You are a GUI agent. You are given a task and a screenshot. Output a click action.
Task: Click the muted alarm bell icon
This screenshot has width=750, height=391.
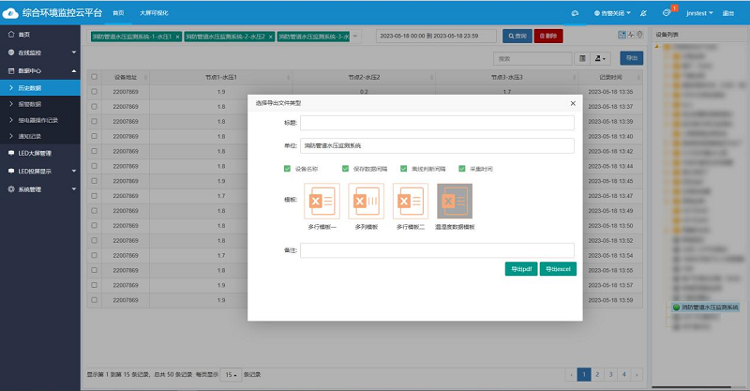click(x=641, y=14)
